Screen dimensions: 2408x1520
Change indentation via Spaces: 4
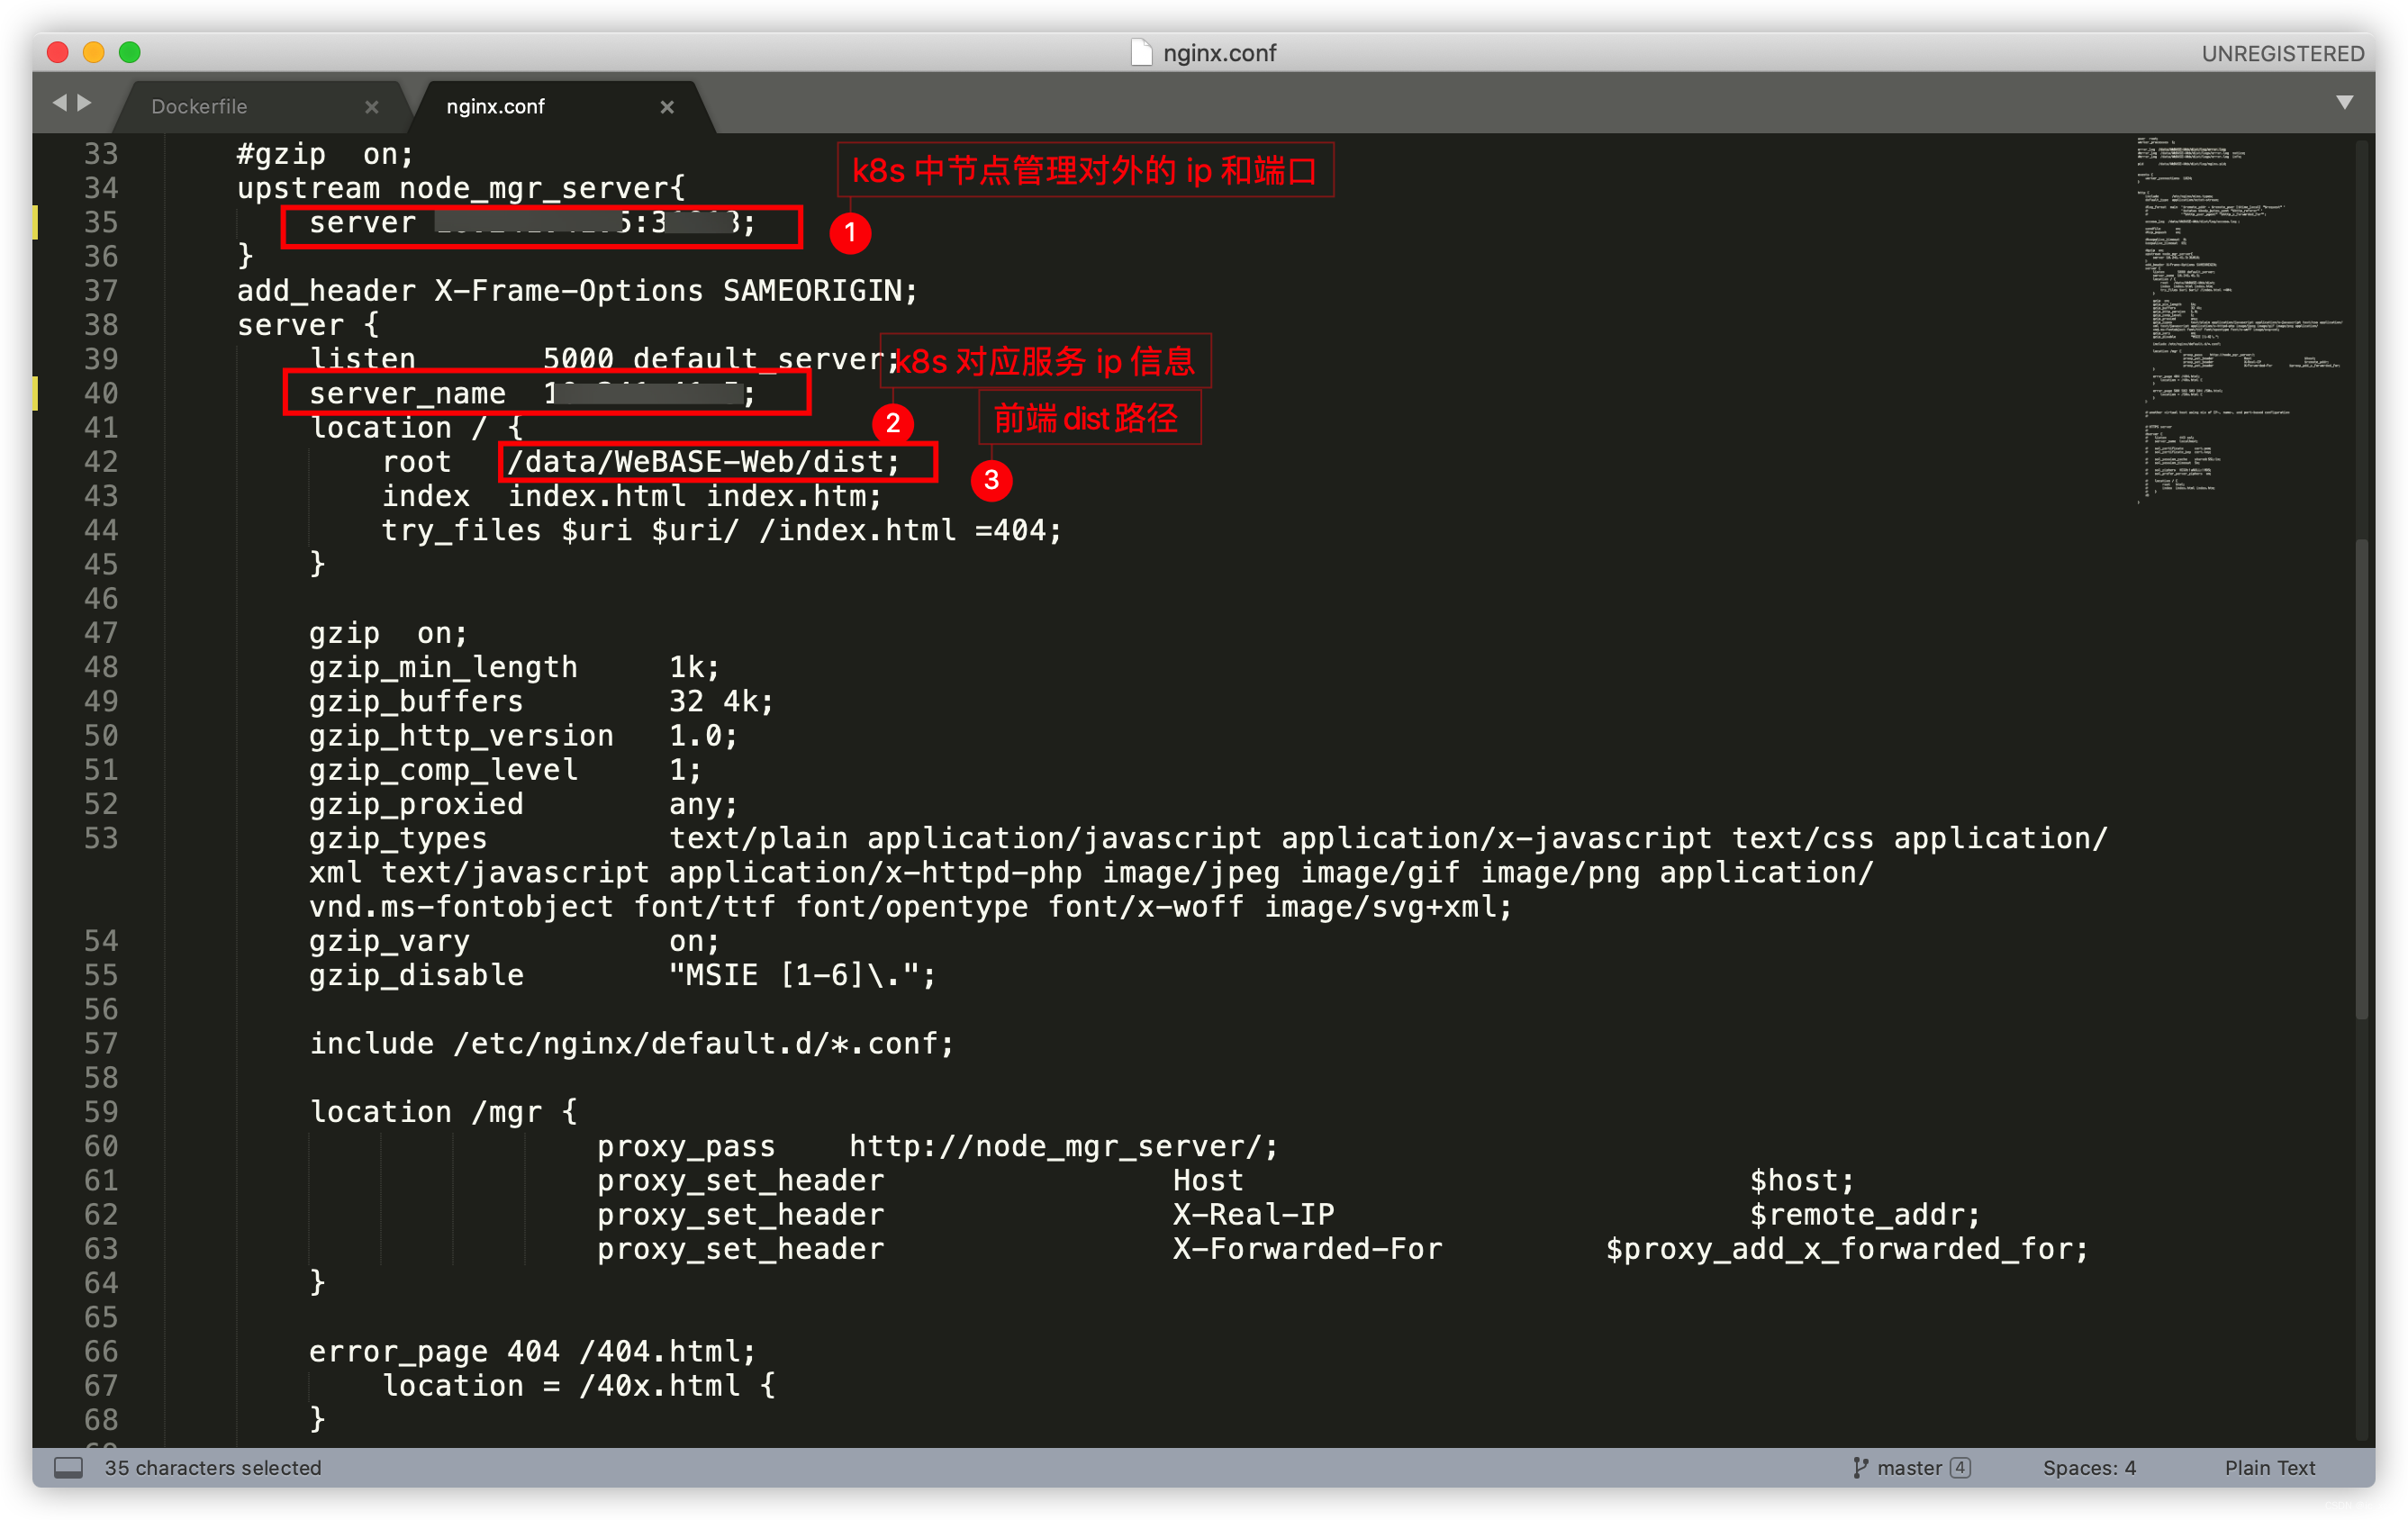2089,1467
